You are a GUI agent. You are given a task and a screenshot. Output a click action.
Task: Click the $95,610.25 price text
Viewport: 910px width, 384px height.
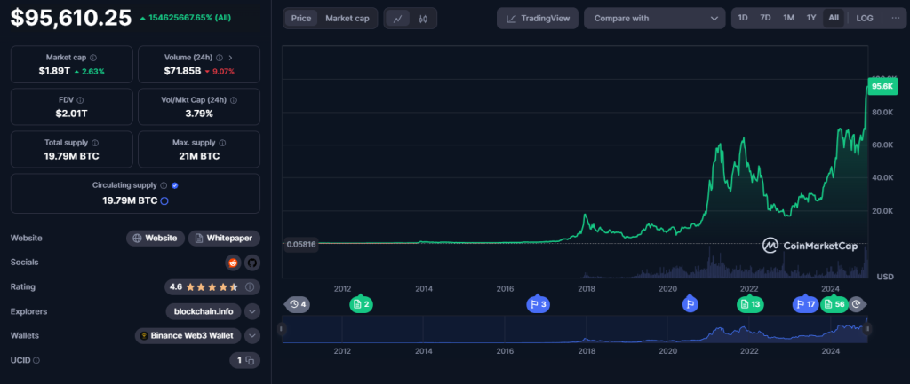click(x=71, y=18)
